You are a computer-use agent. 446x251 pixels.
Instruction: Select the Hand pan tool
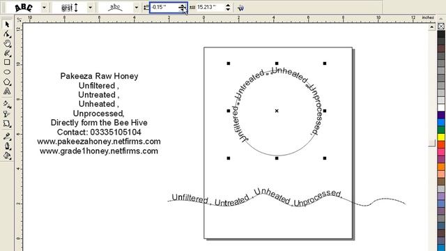(7, 43)
